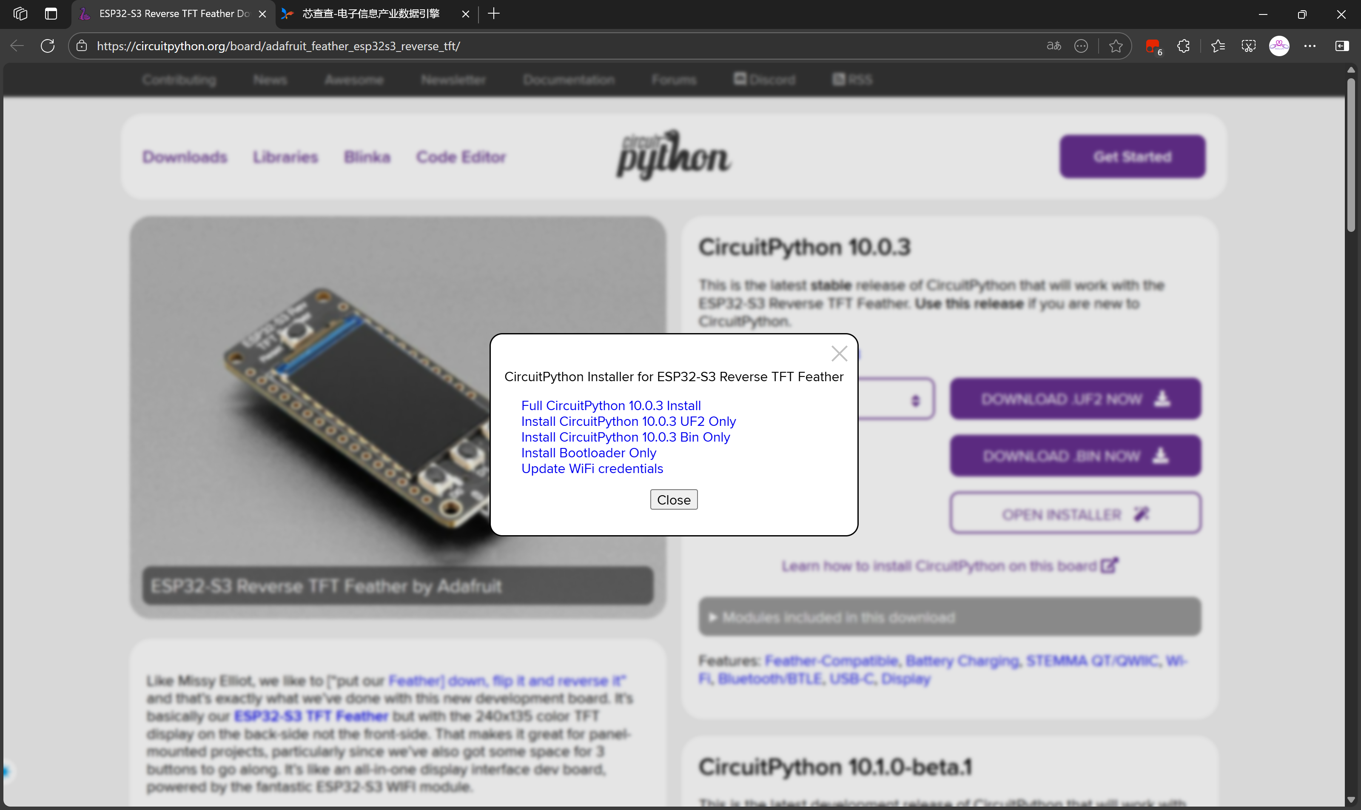The width and height of the screenshot is (1361, 810).
Task: Click the site info lock icon
Action: coord(82,46)
